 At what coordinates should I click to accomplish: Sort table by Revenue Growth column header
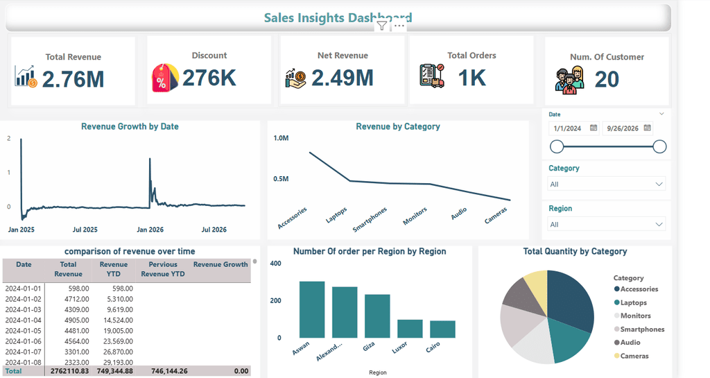[220, 264]
